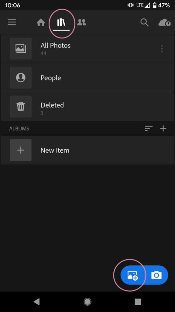Open the Shared albums people icon
Screen dimensions: 175x312
81,22
